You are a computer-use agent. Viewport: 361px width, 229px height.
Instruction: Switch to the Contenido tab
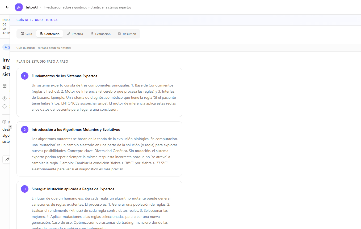(49, 34)
